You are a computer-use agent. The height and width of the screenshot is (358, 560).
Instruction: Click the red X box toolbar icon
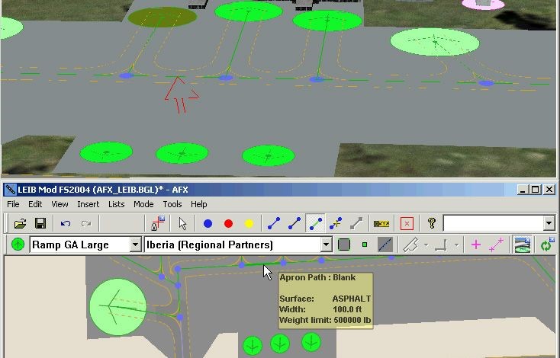(x=407, y=223)
